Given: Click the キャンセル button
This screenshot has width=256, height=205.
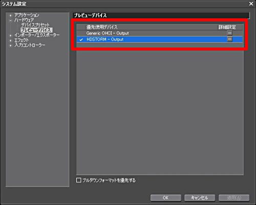Looking at the screenshot, I should click(200, 198).
